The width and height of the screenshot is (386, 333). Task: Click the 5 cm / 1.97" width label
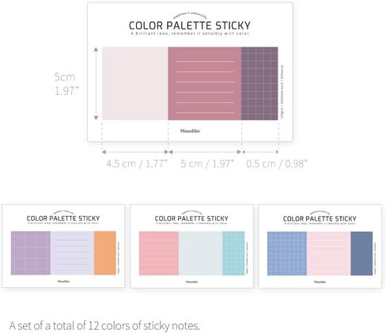coord(207,164)
